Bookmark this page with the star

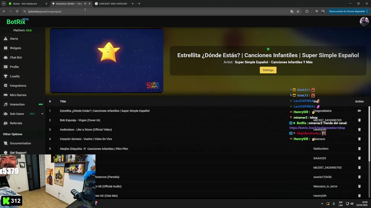click(298, 12)
